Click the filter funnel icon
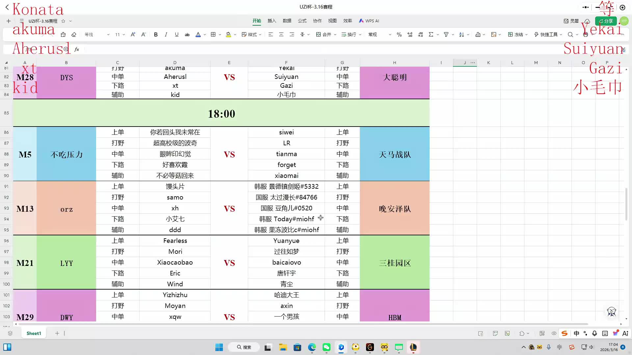Screen dimensions: 632x355 (x=446, y=35)
